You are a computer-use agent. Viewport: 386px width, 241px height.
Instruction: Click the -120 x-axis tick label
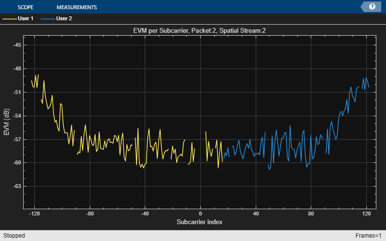35,213
